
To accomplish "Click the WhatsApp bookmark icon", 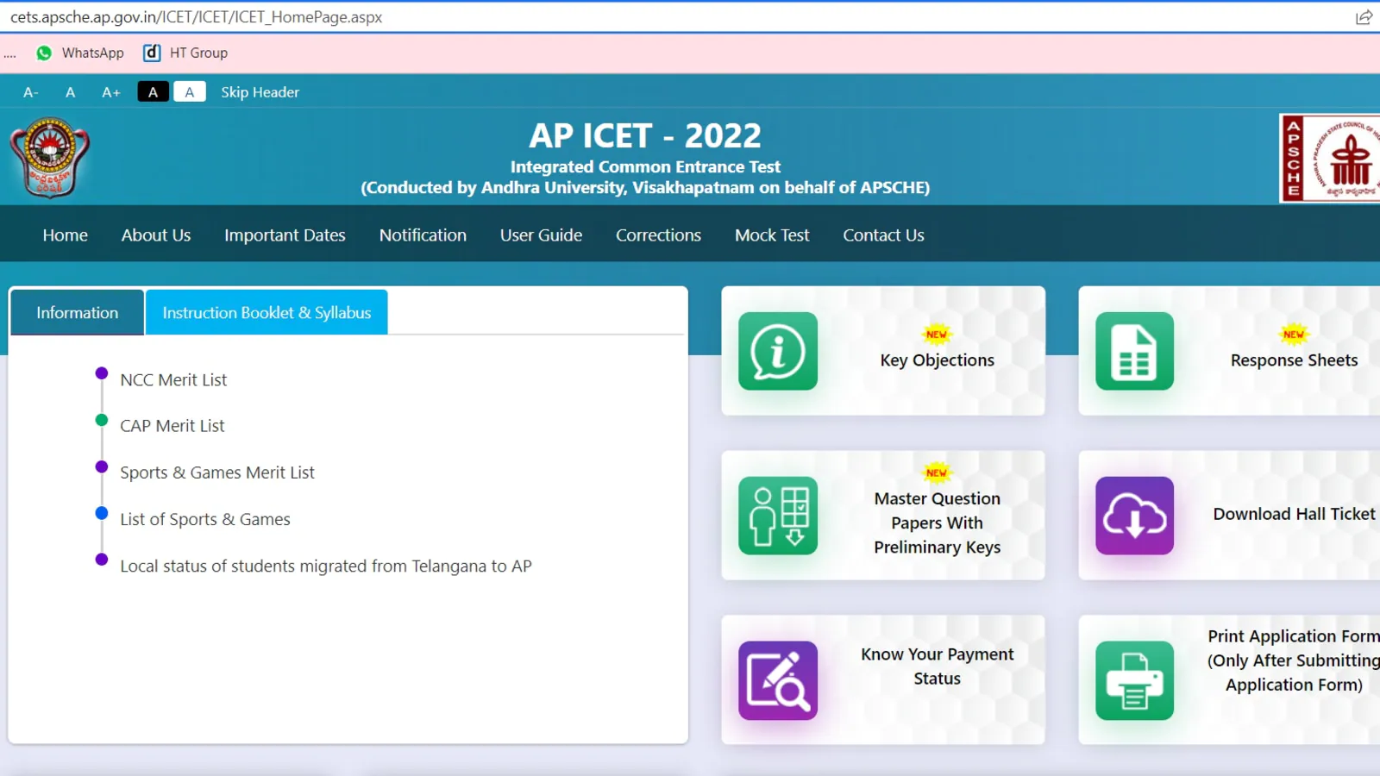I will pos(44,53).
